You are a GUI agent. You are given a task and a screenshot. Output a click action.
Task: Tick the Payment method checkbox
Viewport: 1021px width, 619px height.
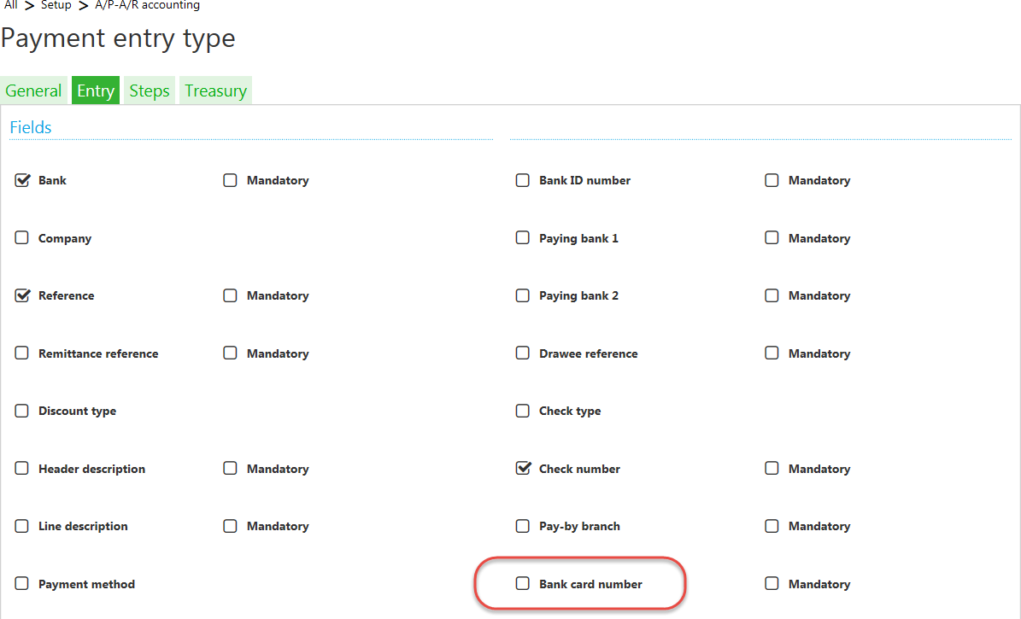click(x=22, y=584)
